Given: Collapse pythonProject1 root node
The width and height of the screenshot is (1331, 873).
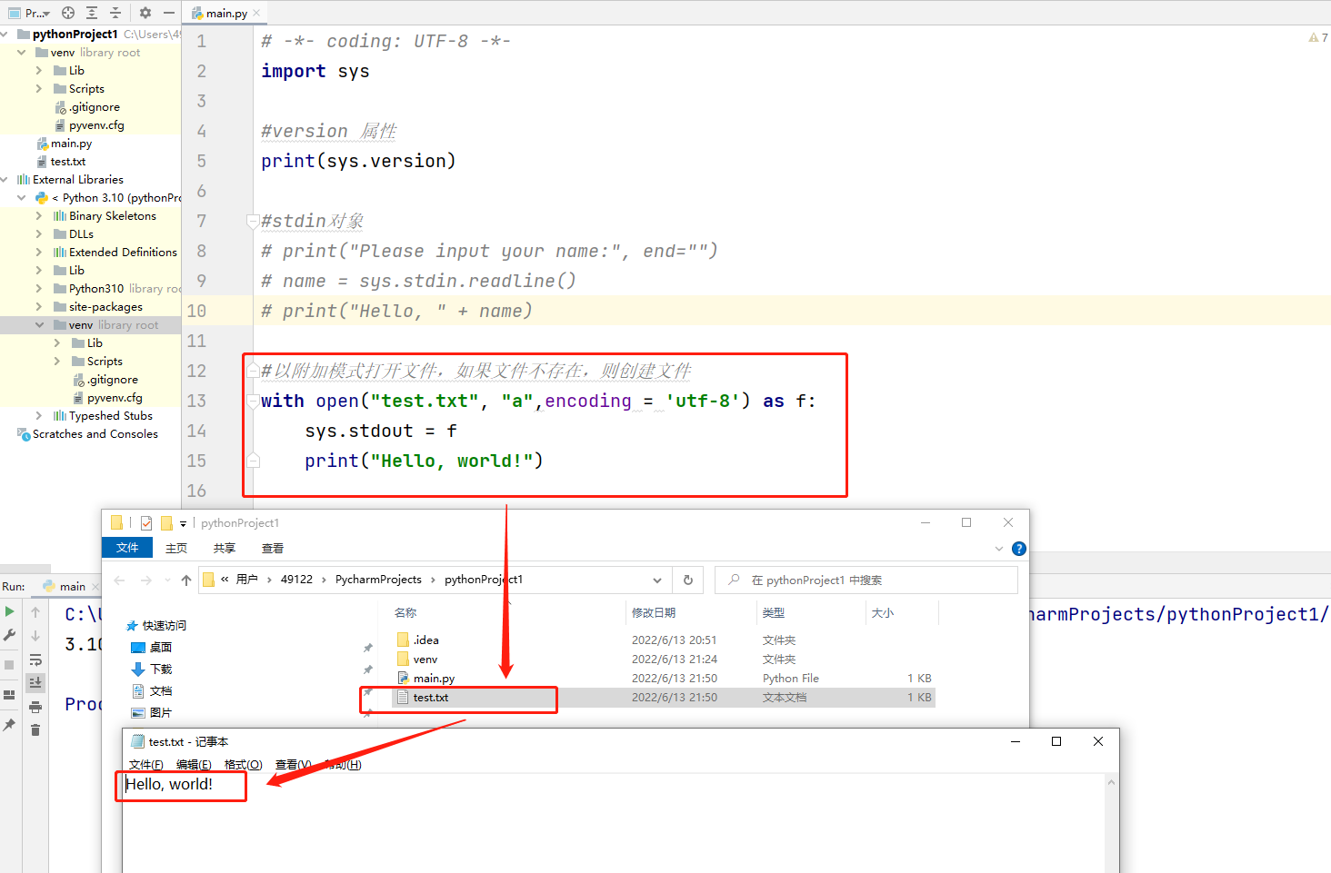Looking at the screenshot, I should (x=5, y=35).
